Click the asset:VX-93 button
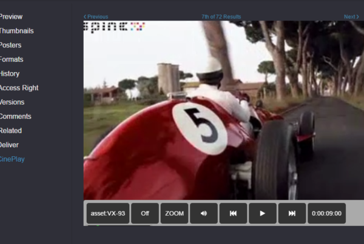 click(x=108, y=213)
